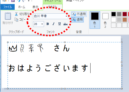Open the Customize Quick Access Toolbar arrow
129x92 pixels.
point(29,1)
